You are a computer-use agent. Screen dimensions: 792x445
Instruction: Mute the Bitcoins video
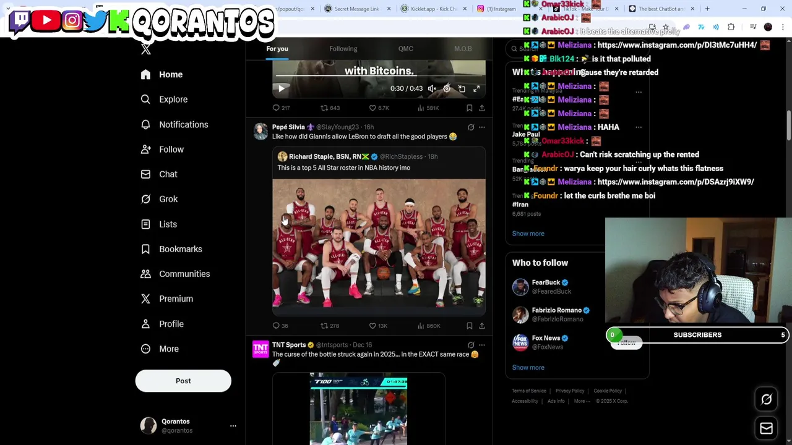[x=432, y=89]
